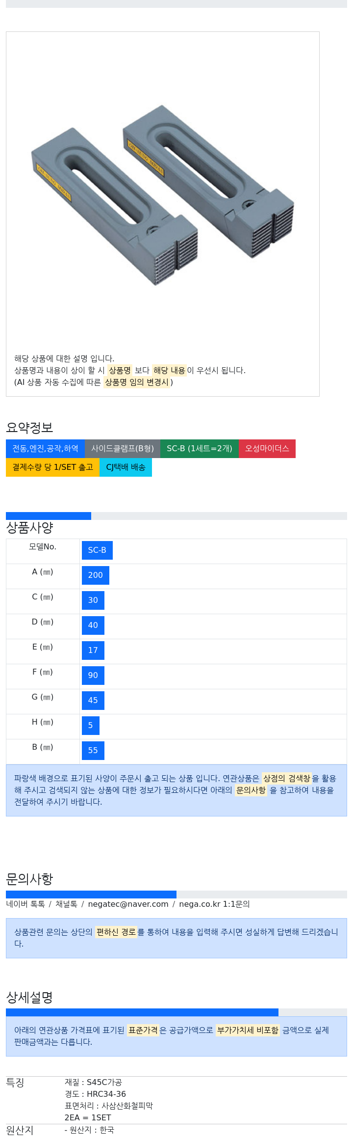353x1140 pixels.
Task: Click the 사이드클램프(B형) gray tag
Action: (123, 449)
